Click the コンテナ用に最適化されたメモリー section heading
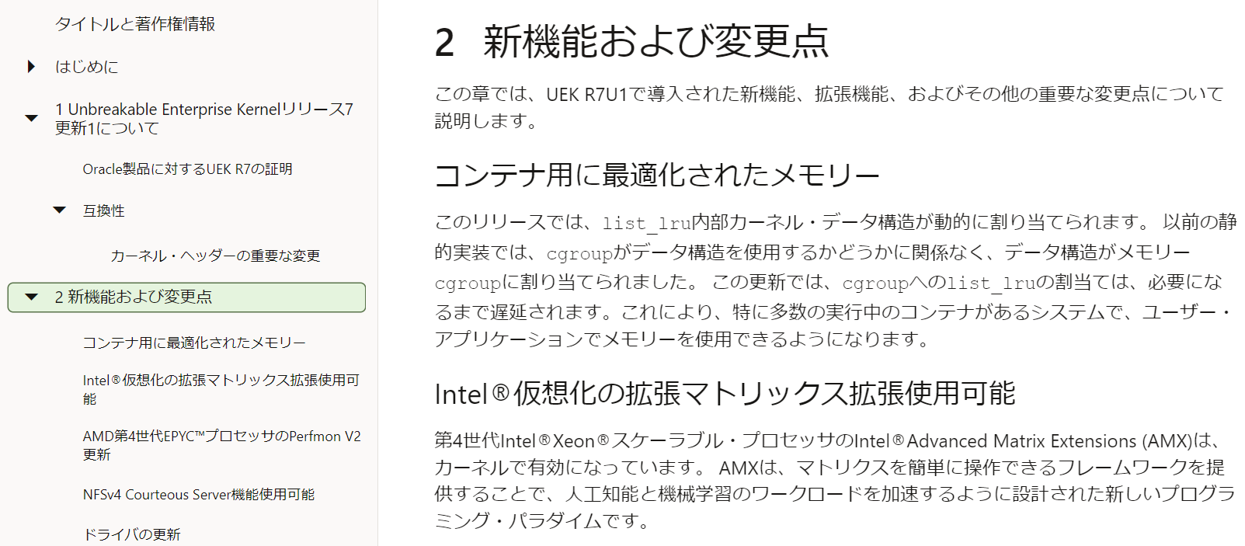Screen dimensions: 1245x546 coord(657,174)
